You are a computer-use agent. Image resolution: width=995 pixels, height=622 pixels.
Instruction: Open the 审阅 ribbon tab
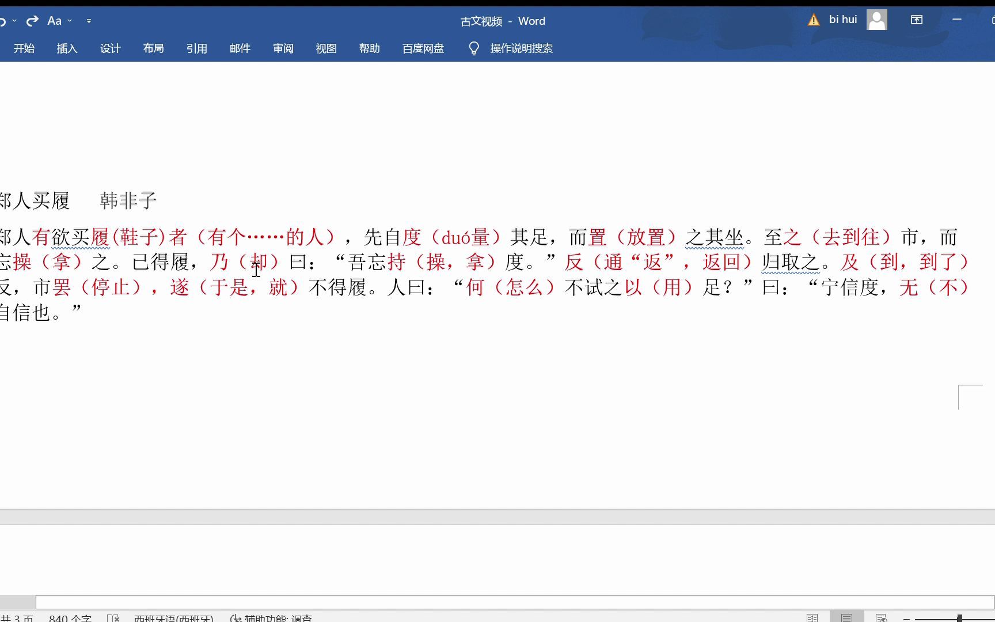283,48
